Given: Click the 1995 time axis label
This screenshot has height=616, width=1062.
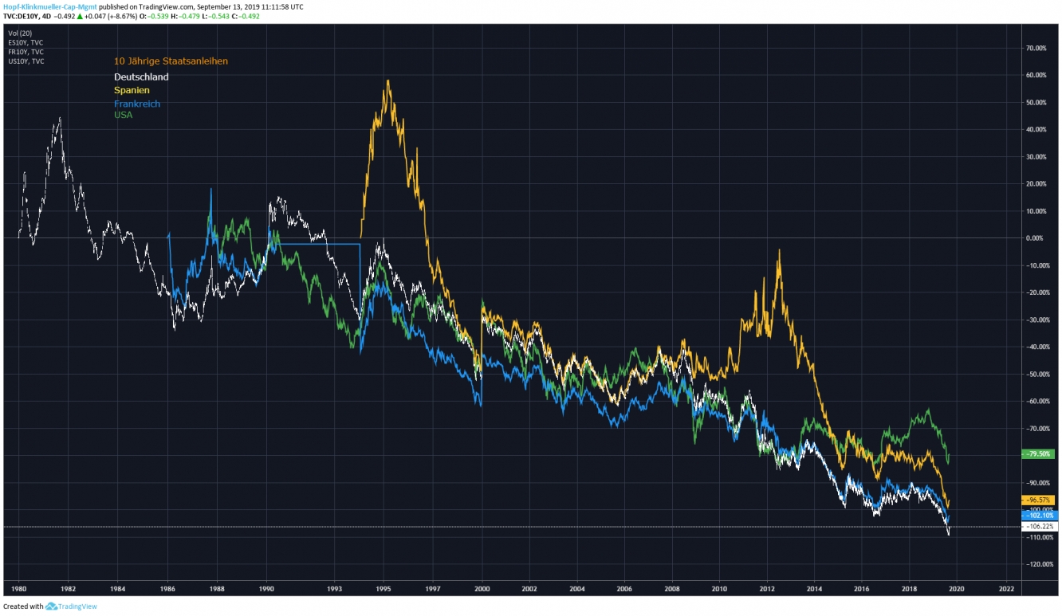Looking at the screenshot, I should 383,589.
